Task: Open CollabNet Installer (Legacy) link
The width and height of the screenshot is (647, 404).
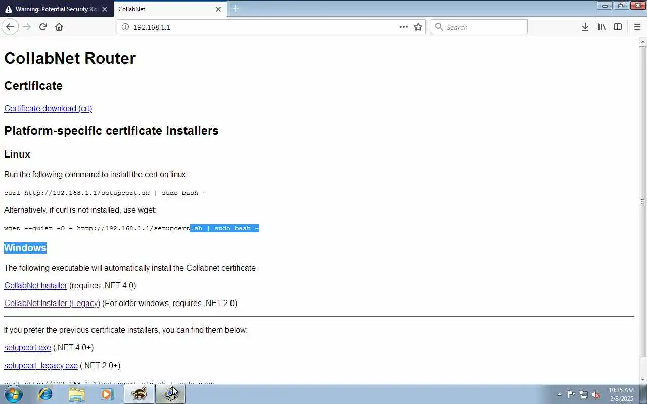Action: (x=52, y=303)
